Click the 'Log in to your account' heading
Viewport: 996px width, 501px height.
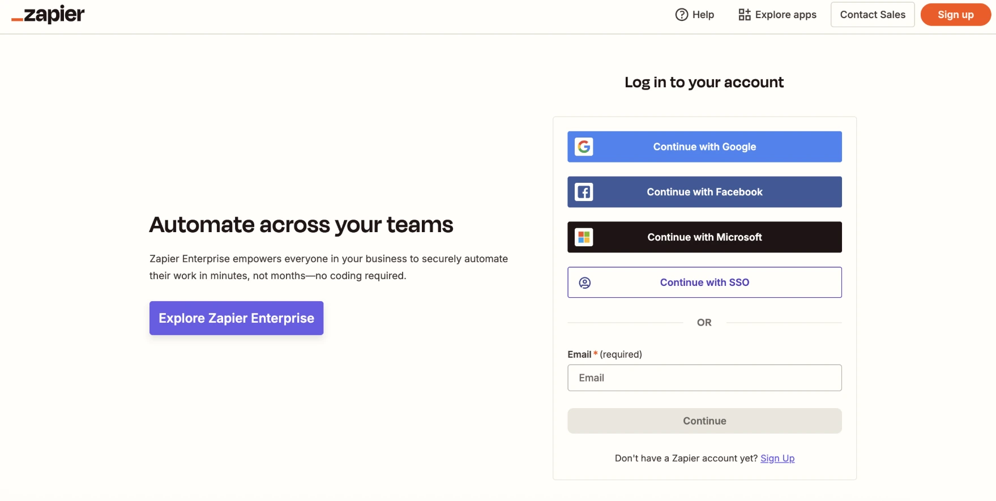click(x=704, y=83)
